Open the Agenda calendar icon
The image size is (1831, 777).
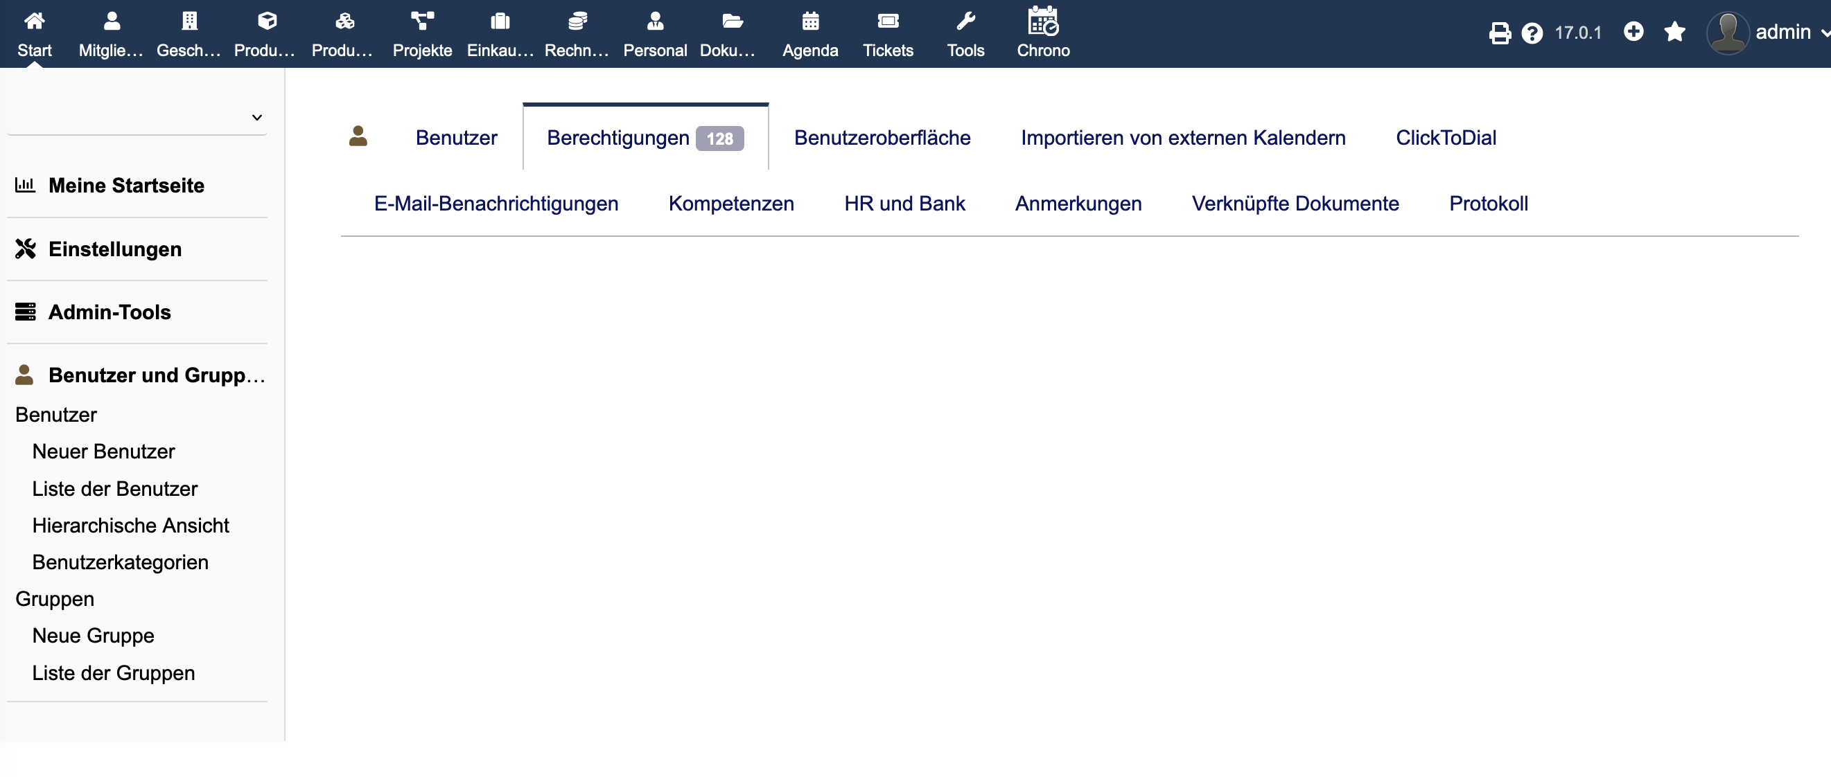810,21
